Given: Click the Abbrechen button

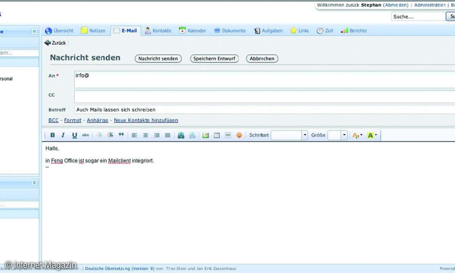Looking at the screenshot, I should pos(262,59).
